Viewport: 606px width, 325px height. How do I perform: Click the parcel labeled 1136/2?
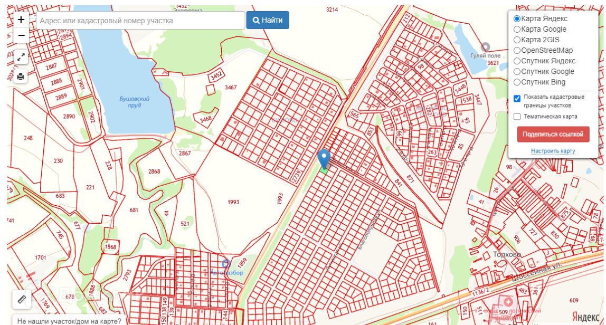click(480, 292)
